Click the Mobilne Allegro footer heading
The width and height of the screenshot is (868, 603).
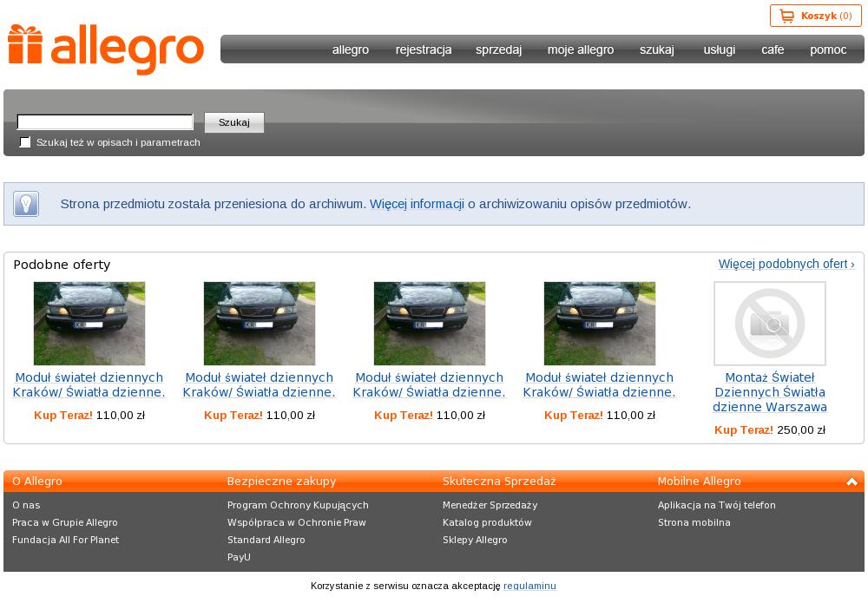[x=699, y=482]
